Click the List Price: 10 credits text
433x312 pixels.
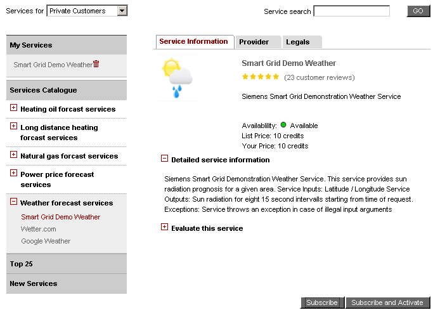(x=273, y=136)
